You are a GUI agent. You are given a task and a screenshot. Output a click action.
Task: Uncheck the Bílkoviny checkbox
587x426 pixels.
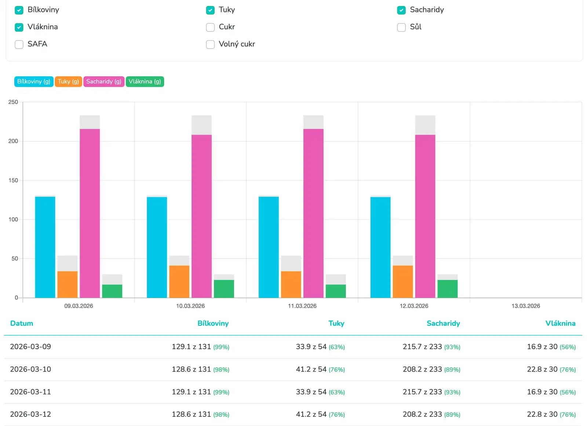pos(19,10)
